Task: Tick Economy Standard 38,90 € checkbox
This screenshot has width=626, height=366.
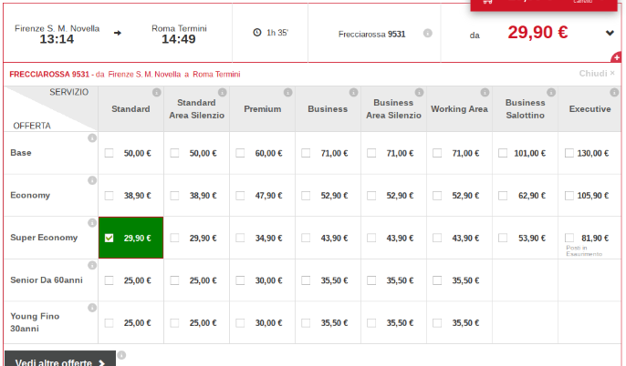Action: click(x=109, y=196)
